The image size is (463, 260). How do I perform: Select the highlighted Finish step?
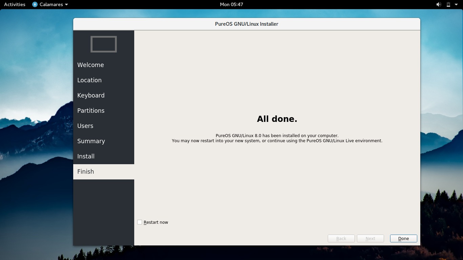point(85,171)
